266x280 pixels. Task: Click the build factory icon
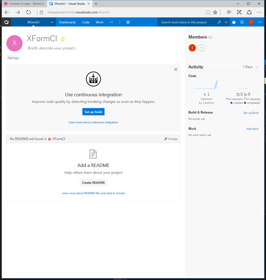tap(93, 79)
